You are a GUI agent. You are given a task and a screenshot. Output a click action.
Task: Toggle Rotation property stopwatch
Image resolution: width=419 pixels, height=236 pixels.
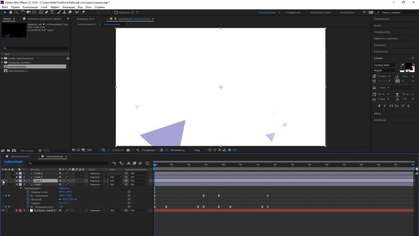[28, 203]
